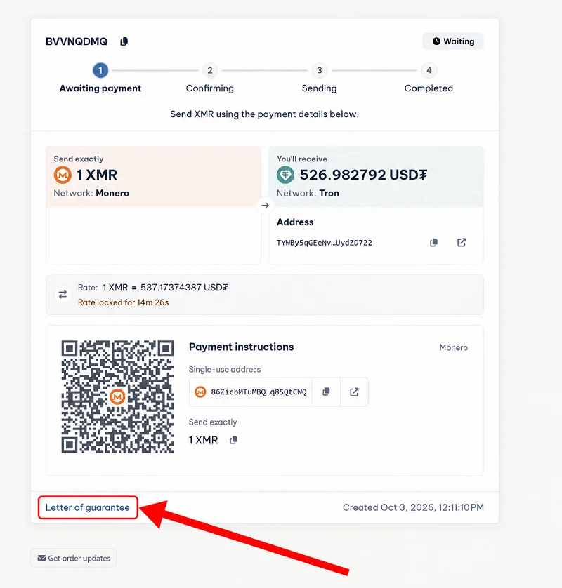Open Monero address external link icon
This screenshot has width=562, height=588.
point(354,392)
